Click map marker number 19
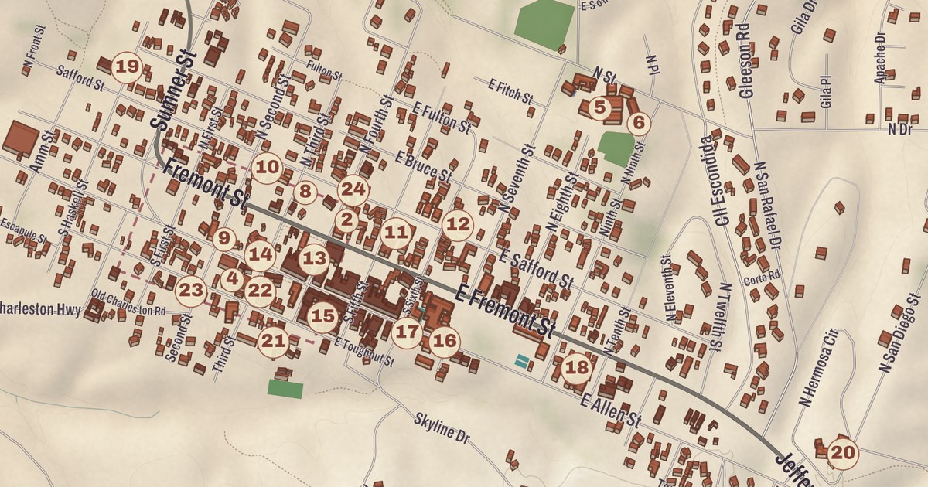 [x=127, y=67]
